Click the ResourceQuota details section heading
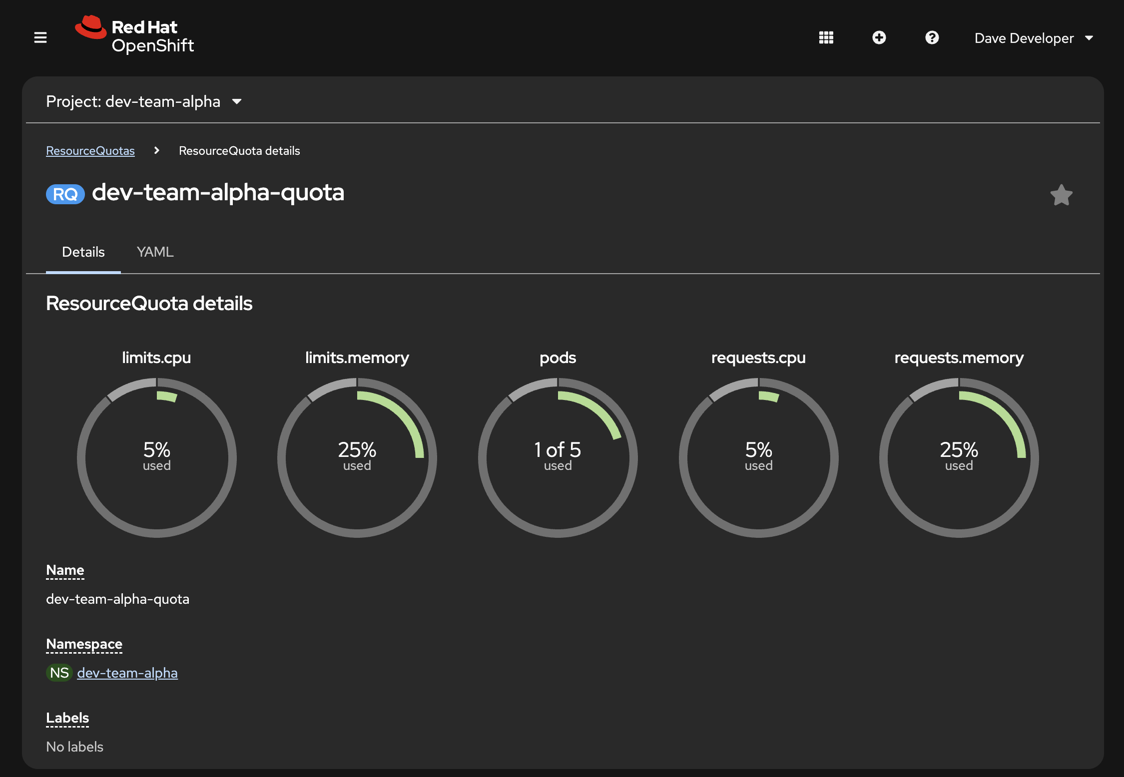 pos(149,304)
